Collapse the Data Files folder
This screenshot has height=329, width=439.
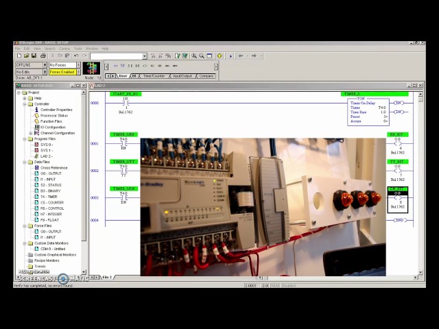[25, 162]
